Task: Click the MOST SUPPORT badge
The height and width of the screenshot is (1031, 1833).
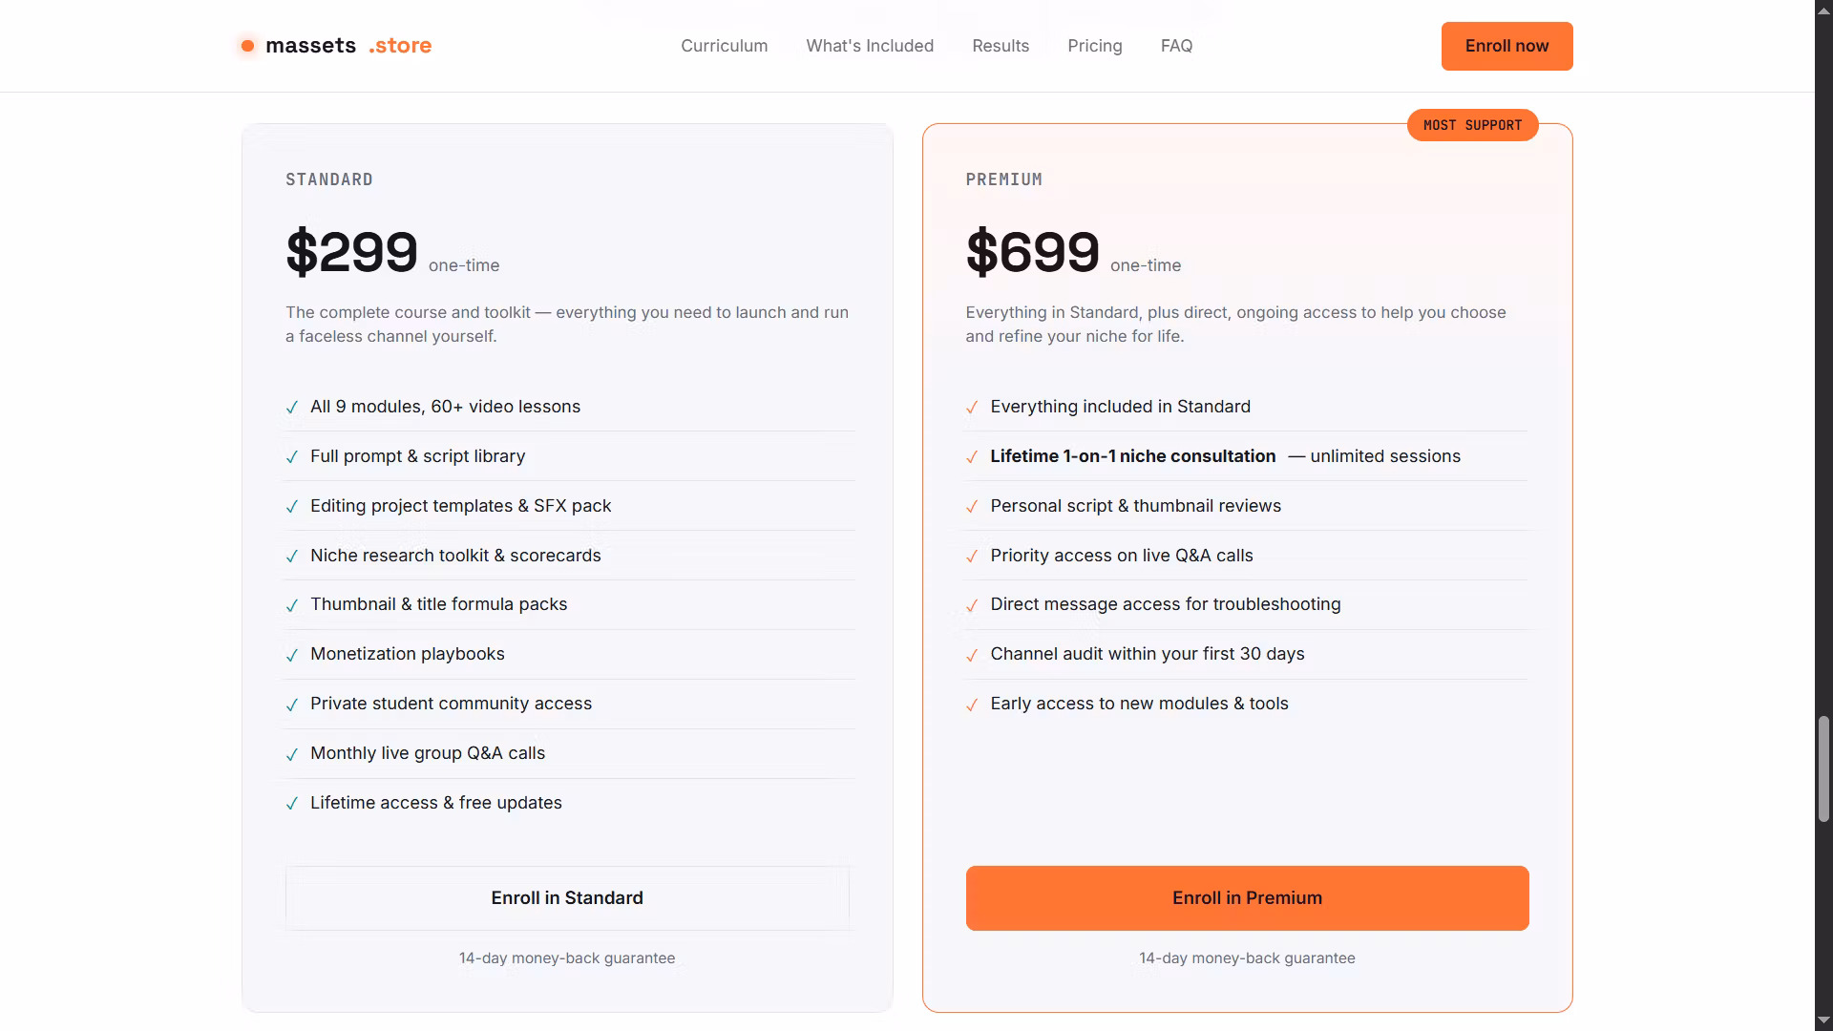Action: tap(1472, 125)
